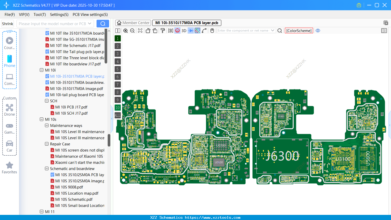
Task: Open the paint brush tool
Action: (x=162, y=31)
